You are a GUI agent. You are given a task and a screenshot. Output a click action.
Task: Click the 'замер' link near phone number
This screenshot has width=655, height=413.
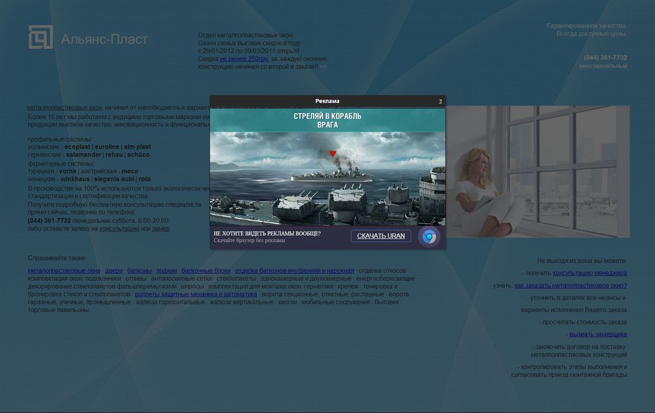tap(161, 228)
